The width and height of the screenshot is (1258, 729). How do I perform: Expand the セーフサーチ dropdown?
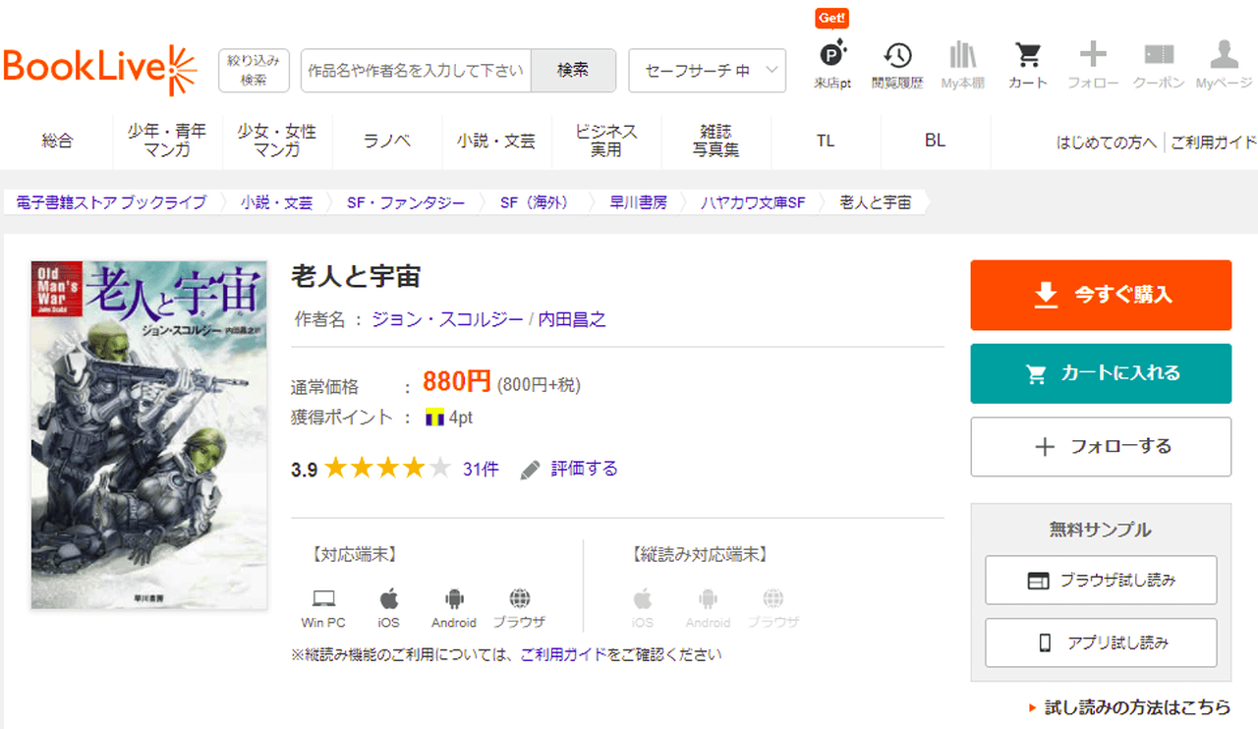707,71
